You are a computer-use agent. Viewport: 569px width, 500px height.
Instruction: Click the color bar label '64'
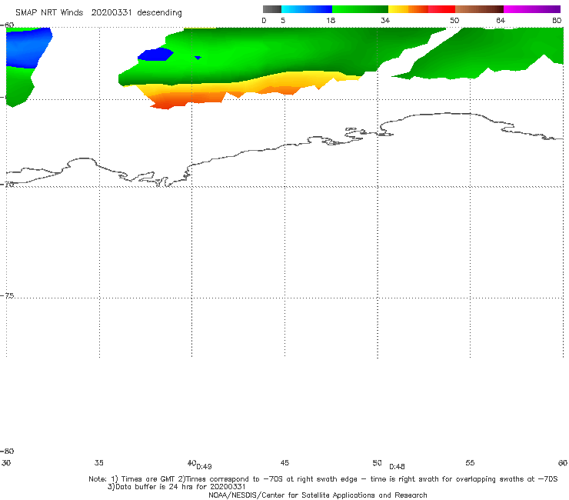(x=501, y=20)
